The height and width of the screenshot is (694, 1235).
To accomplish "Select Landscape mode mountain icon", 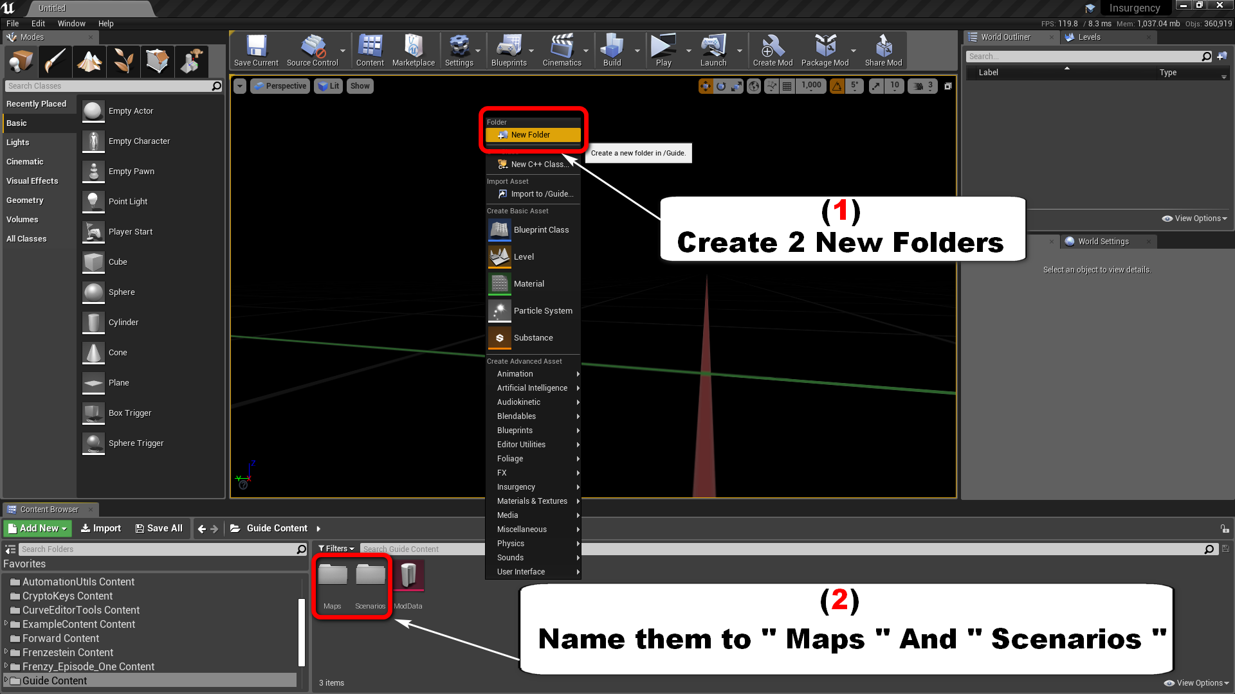I will pyautogui.click(x=89, y=62).
